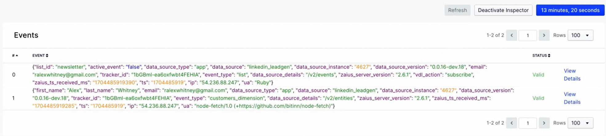Go to previous page using bottom arrow

[x=512, y=123]
